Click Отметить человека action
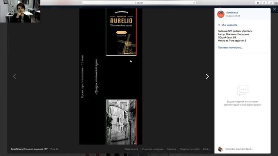Viewport: 278px width, 156px height. [x=152, y=149]
